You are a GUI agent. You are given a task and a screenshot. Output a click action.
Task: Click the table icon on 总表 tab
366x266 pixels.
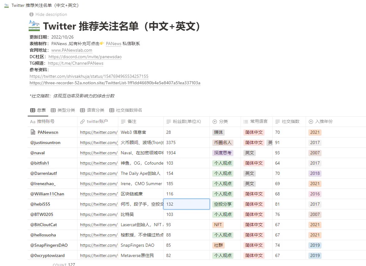point(33,110)
